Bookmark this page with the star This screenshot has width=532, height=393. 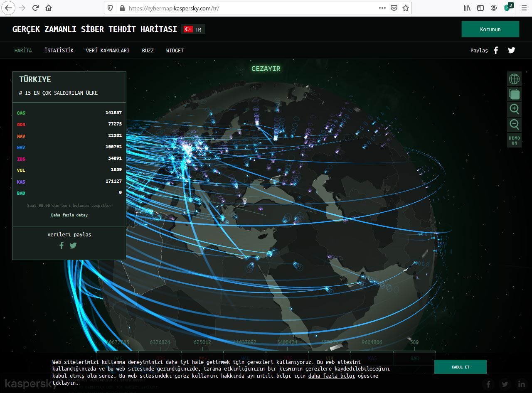(x=406, y=8)
